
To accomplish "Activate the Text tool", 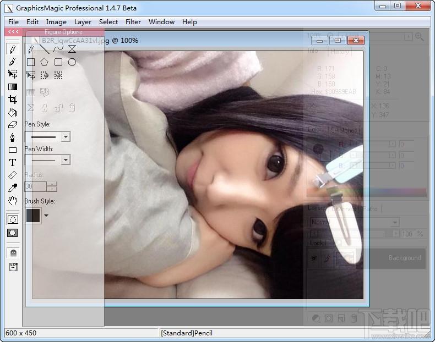I will point(13,162).
